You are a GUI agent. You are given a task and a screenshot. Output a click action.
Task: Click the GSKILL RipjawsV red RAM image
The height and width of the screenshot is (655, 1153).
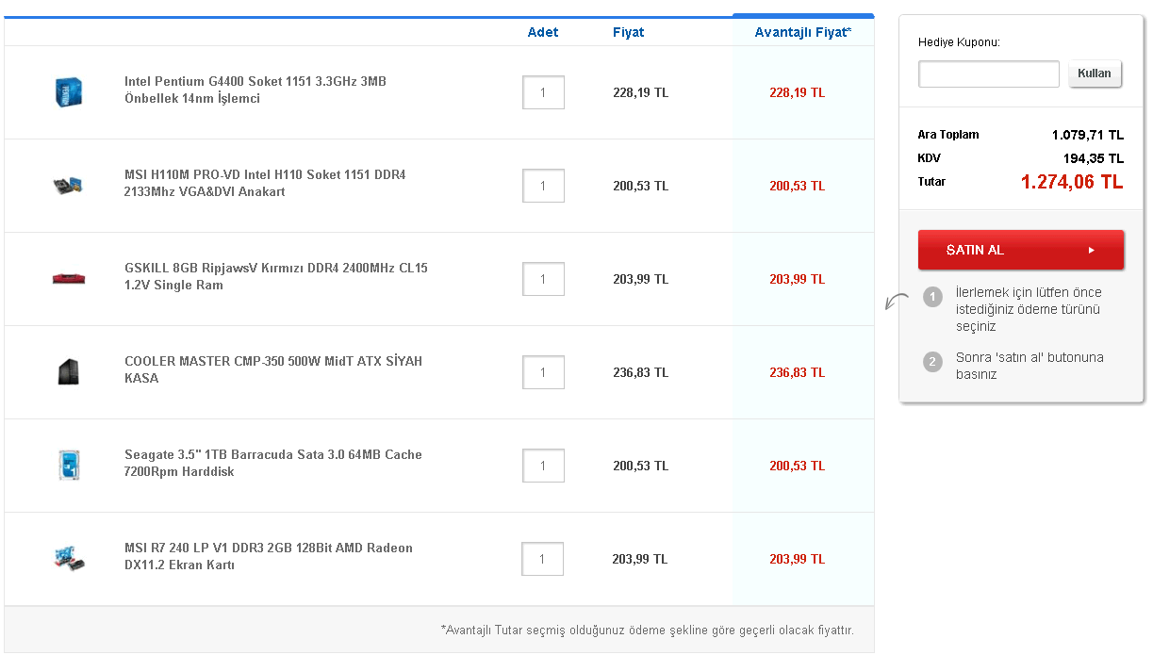pos(69,278)
